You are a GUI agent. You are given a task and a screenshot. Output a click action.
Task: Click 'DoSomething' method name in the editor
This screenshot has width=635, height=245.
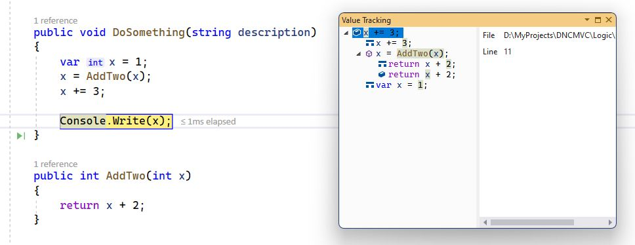pos(149,33)
